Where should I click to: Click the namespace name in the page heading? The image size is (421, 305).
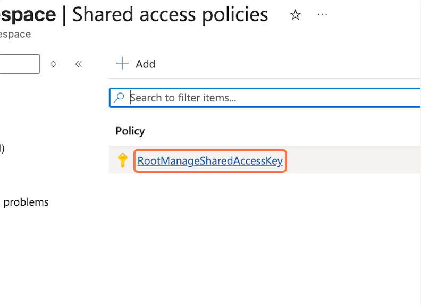point(27,15)
